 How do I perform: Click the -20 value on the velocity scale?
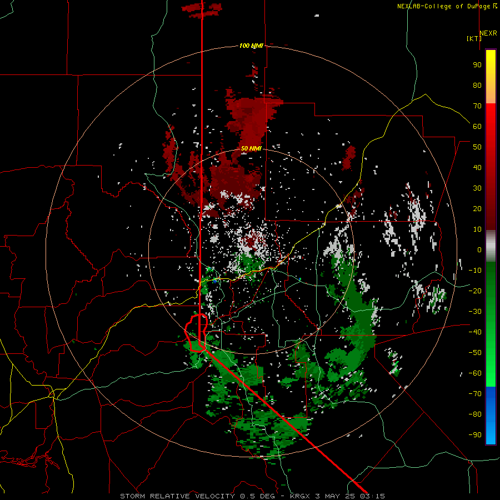click(x=475, y=291)
